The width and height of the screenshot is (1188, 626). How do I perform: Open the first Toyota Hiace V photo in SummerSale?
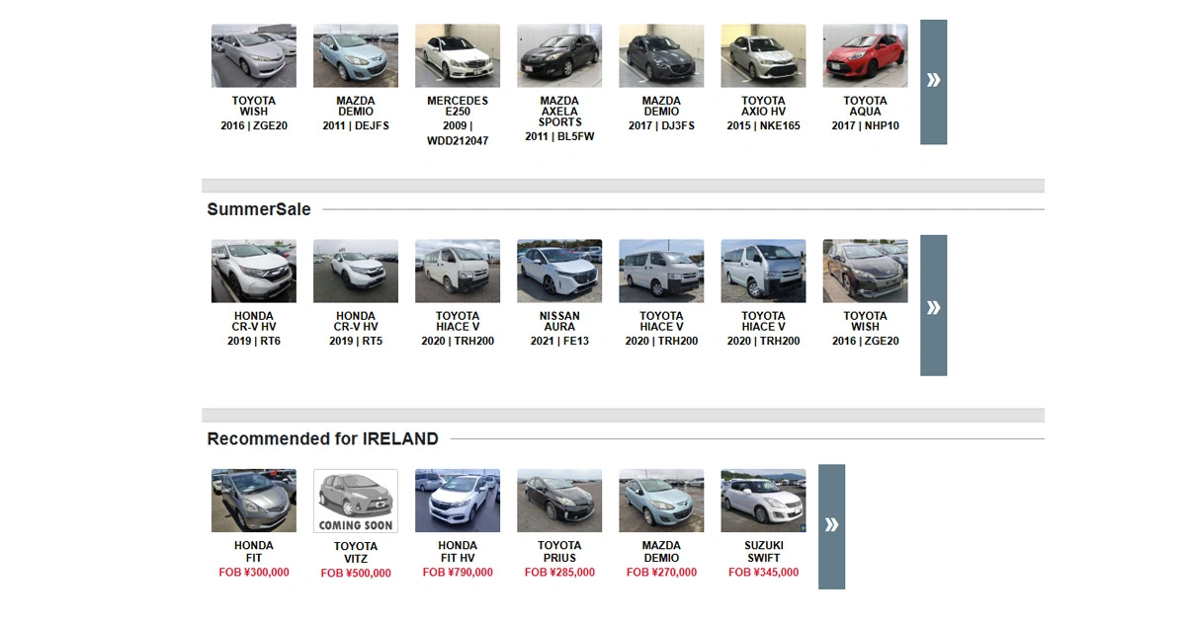click(x=458, y=272)
